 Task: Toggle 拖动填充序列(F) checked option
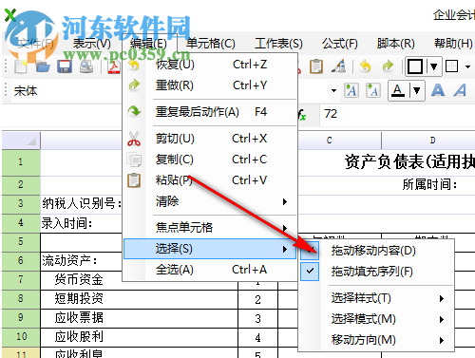click(x=377, y=272)
